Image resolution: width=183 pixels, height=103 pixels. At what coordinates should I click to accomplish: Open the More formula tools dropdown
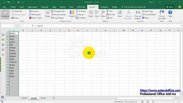point(146,18)
